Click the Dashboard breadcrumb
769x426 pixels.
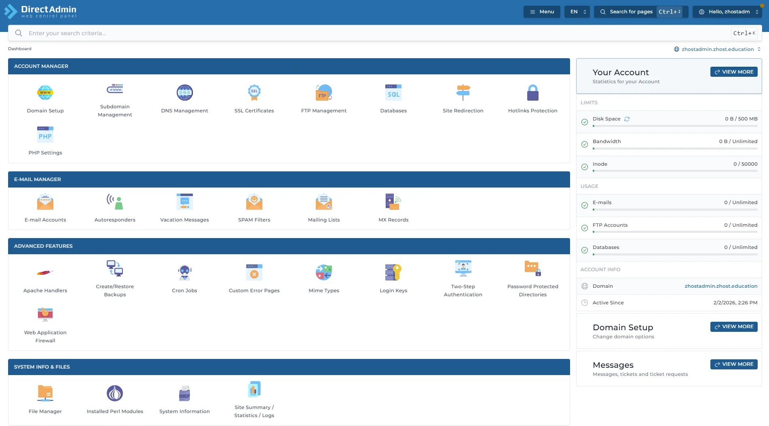20,49
